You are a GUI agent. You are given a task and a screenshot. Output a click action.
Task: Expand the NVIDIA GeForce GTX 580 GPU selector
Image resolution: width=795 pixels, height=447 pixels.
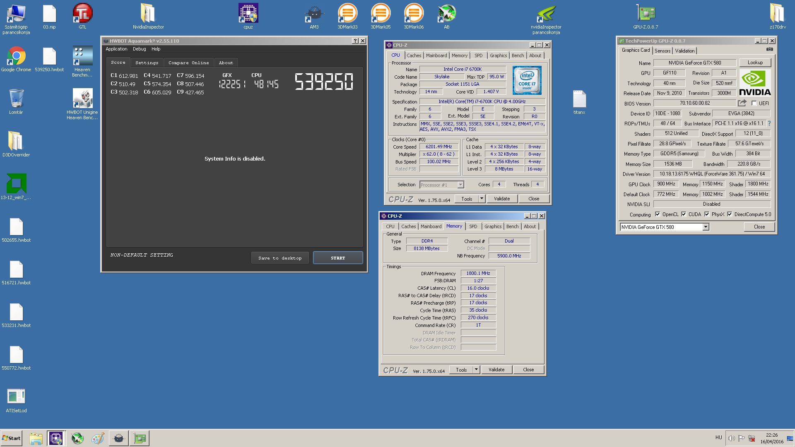click(706, 227)
